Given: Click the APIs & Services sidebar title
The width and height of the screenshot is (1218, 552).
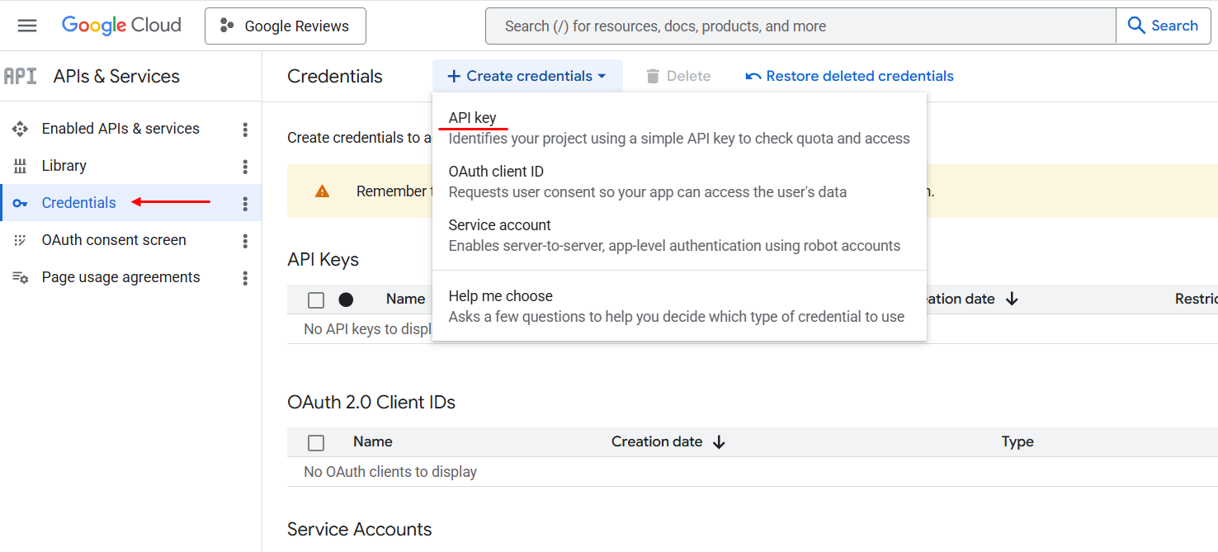Looking at the screenshot, I should pyautogui.click(x=116, y=76).
